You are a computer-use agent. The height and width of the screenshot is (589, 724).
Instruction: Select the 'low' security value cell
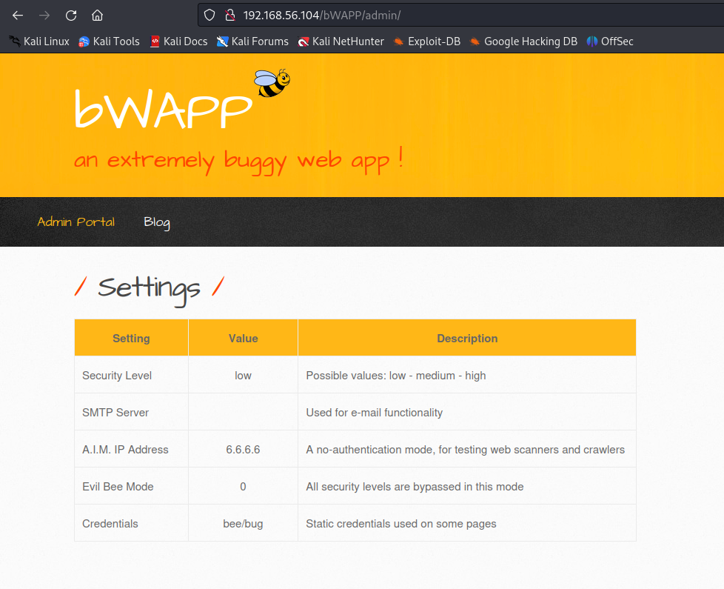pyautogui.click(x=244, y=375)
